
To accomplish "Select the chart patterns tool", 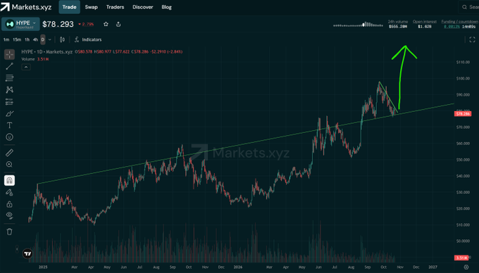I will pos(9,89).
